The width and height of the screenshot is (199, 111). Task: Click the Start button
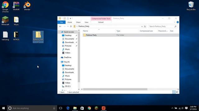tap(3, 108)
